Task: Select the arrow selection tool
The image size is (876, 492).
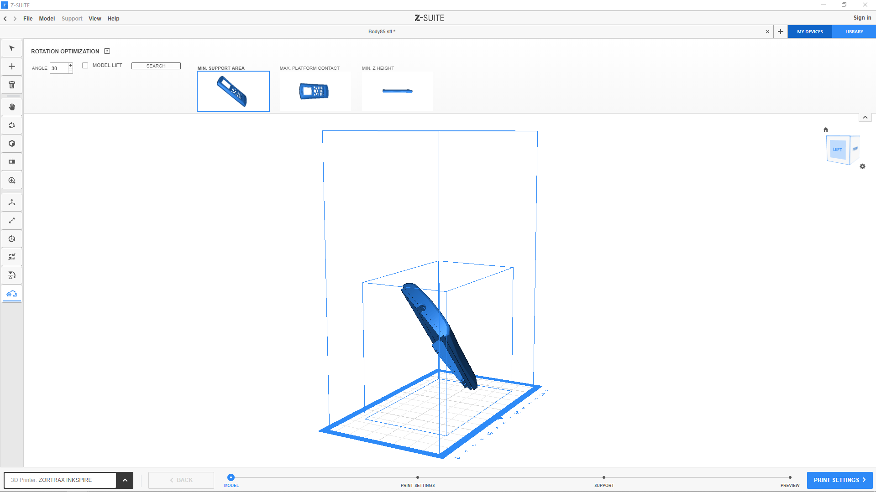Action: click(12, 48)
